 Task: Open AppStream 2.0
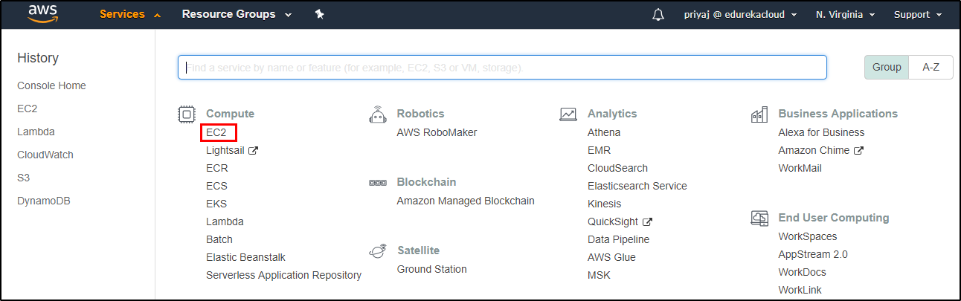[x=813, y=254]
